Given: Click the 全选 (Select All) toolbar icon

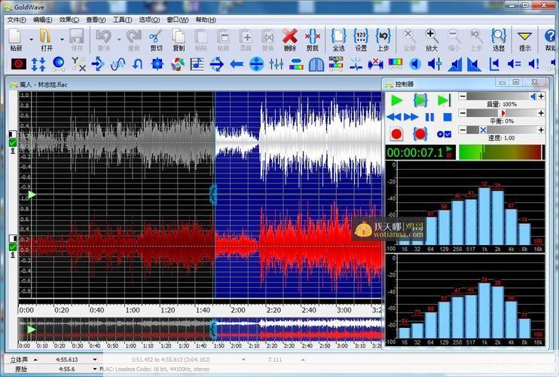Looking at the screenshot, I should (x=338, y=36).
